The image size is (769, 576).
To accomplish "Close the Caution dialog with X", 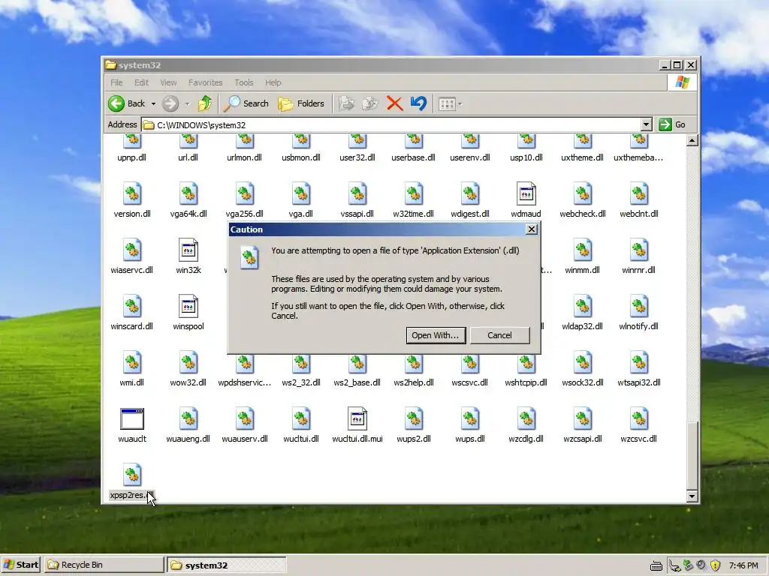I will (531, 229).
